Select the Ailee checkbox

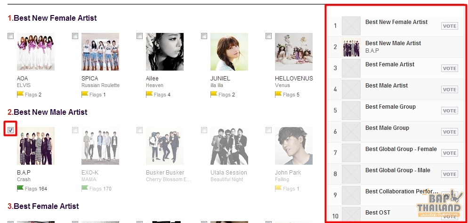(x=140, y=36)
